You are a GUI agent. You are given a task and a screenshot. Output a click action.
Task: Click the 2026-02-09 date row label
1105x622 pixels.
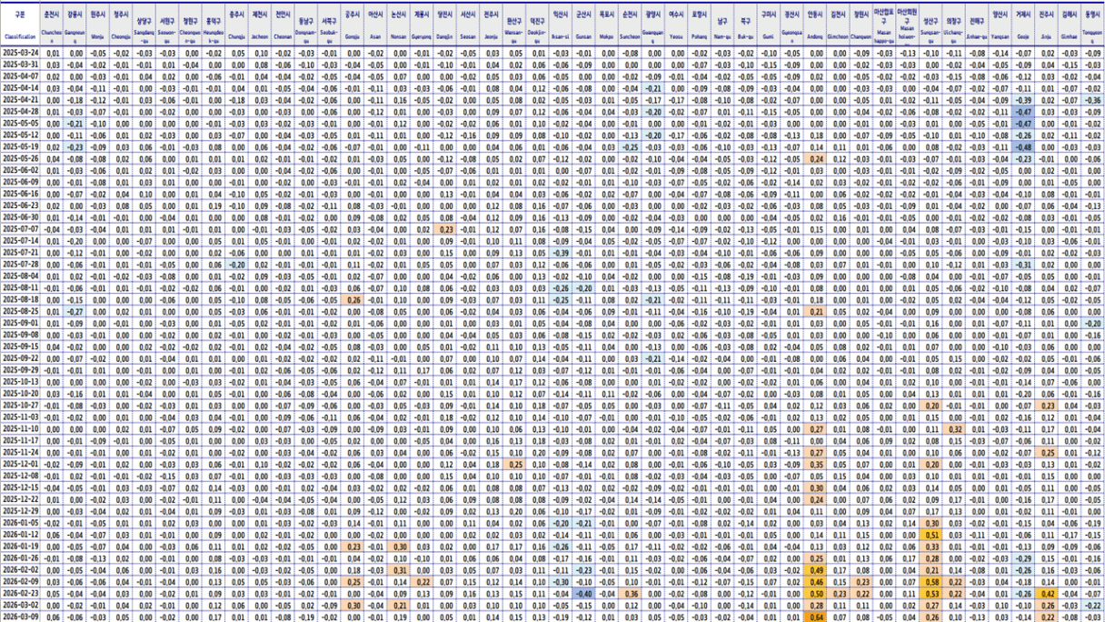[x=20, y=581]
